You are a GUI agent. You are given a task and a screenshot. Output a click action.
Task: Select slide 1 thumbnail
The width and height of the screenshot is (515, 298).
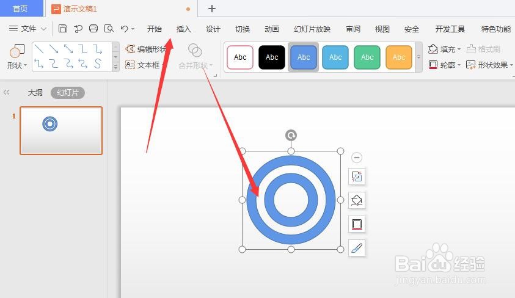tap(61, 130)
